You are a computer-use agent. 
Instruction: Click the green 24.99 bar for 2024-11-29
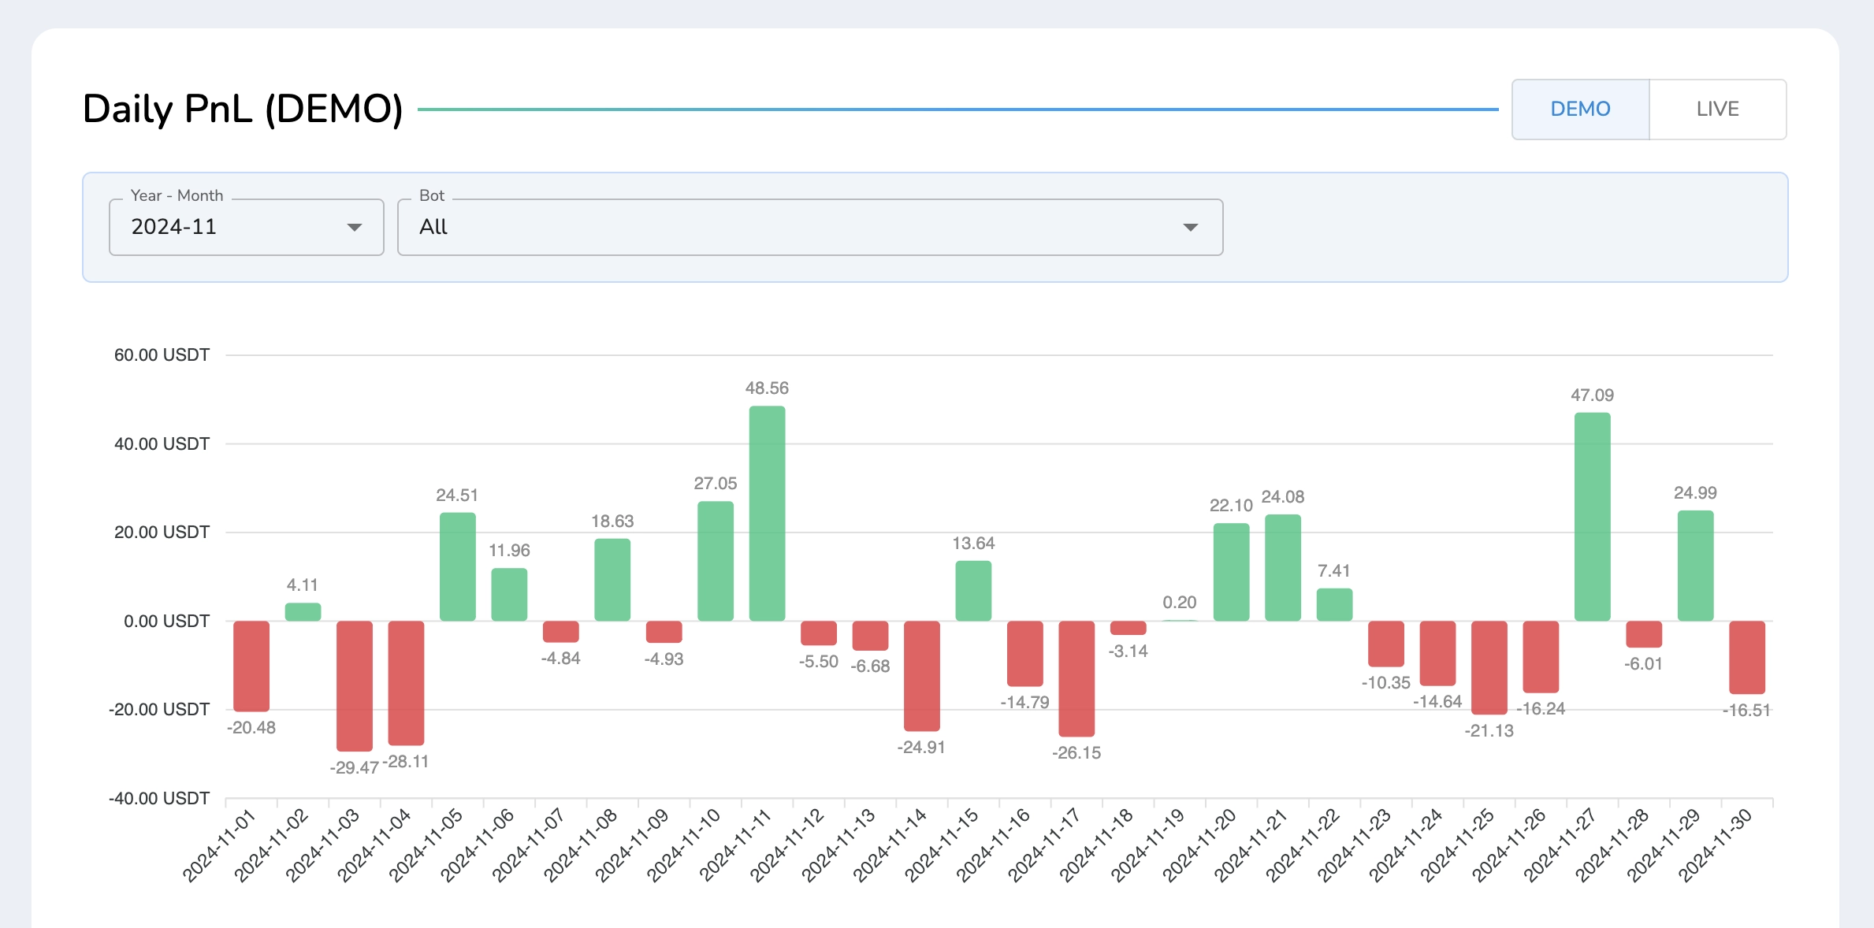[x=1695, y=566]
